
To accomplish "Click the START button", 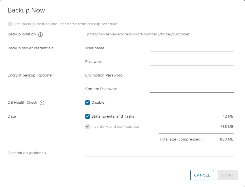I will pyautogui.click(x=228, y=175).
